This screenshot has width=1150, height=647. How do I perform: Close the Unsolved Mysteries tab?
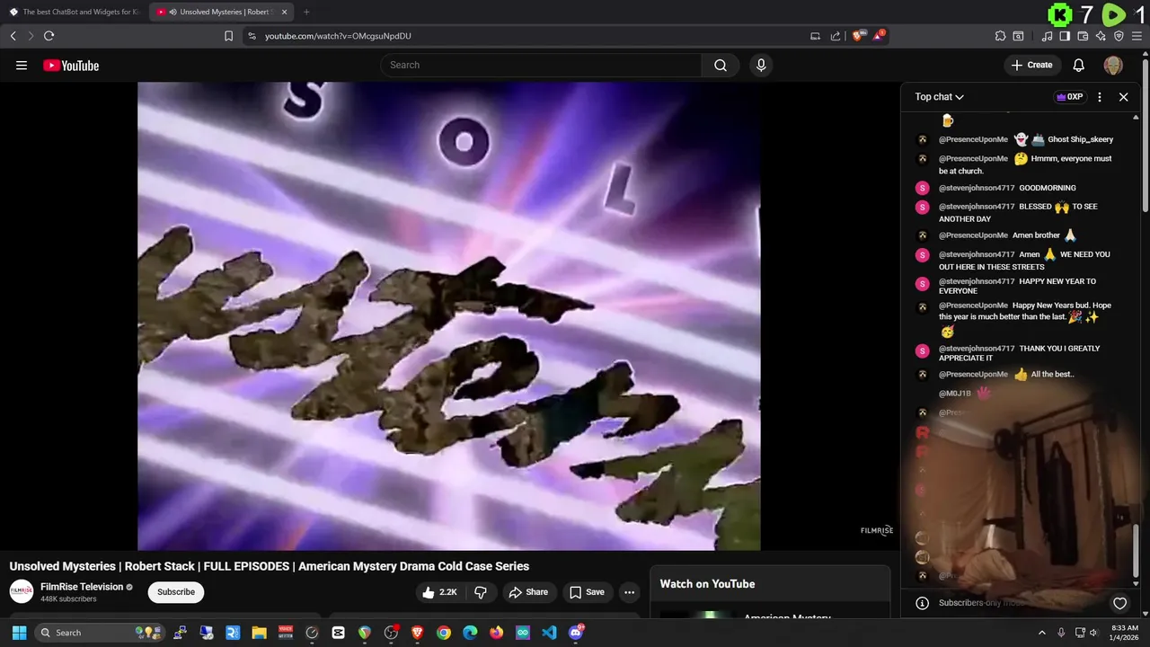tap(284, 12)
